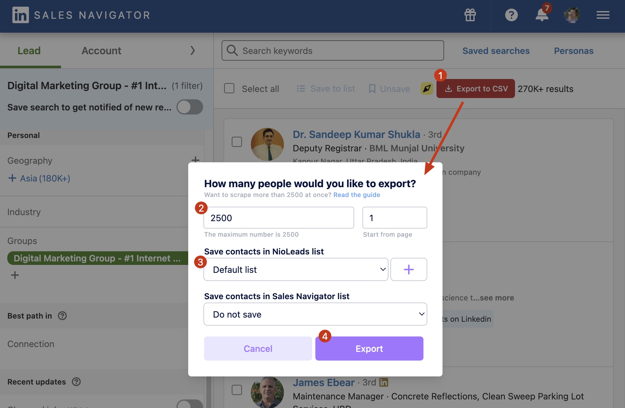Click the Digital Marketing Group filter chip
This screenshot has width=625, height=408.
click(97, 258)
